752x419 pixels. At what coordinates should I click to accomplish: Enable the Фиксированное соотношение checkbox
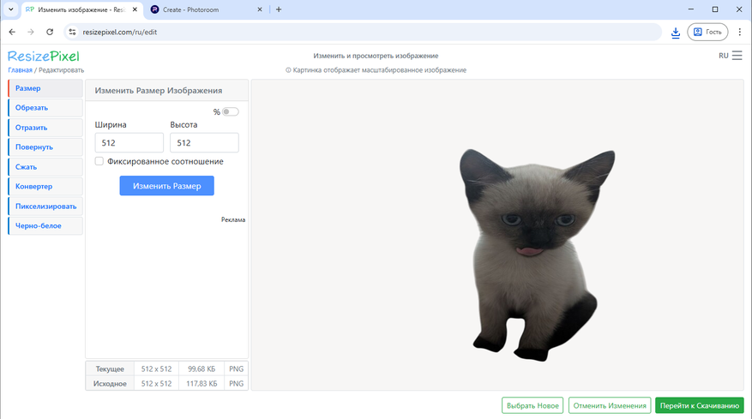[99, 161]
